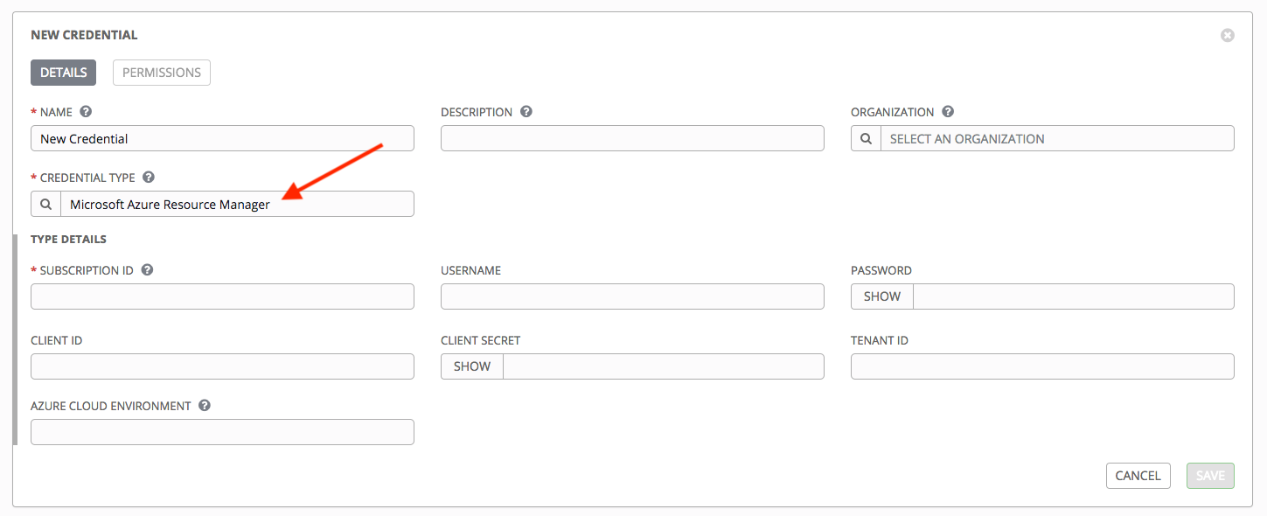Switch to the Permissions tab
The image size is (1267, 516).
162,73
